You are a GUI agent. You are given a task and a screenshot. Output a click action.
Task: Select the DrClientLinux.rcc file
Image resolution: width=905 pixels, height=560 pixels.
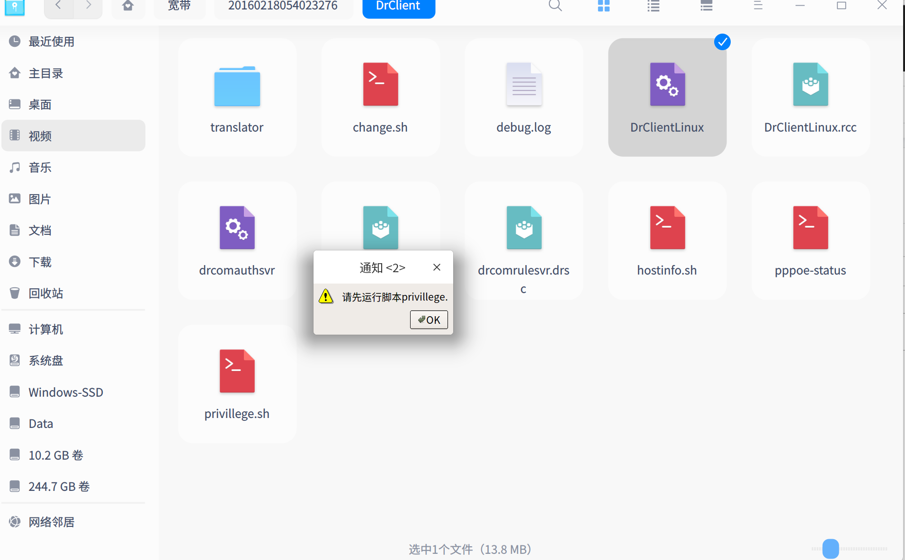click(x=810, y=97)
